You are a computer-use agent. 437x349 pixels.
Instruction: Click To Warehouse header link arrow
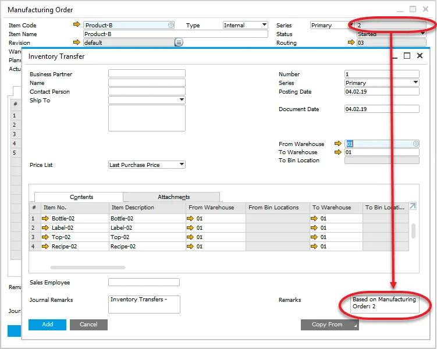click(338, 152)
